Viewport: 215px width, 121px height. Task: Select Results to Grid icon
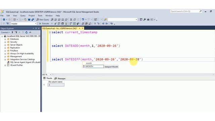click(x=86, y=24)
